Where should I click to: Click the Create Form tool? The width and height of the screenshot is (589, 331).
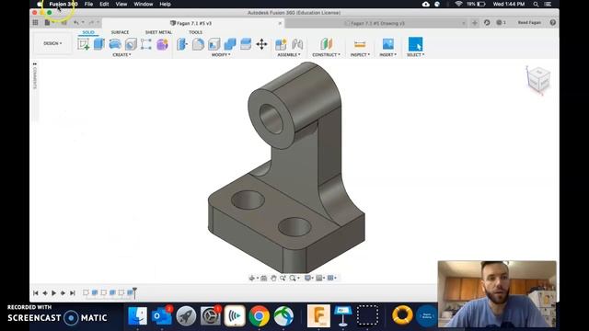pos(162,44)
